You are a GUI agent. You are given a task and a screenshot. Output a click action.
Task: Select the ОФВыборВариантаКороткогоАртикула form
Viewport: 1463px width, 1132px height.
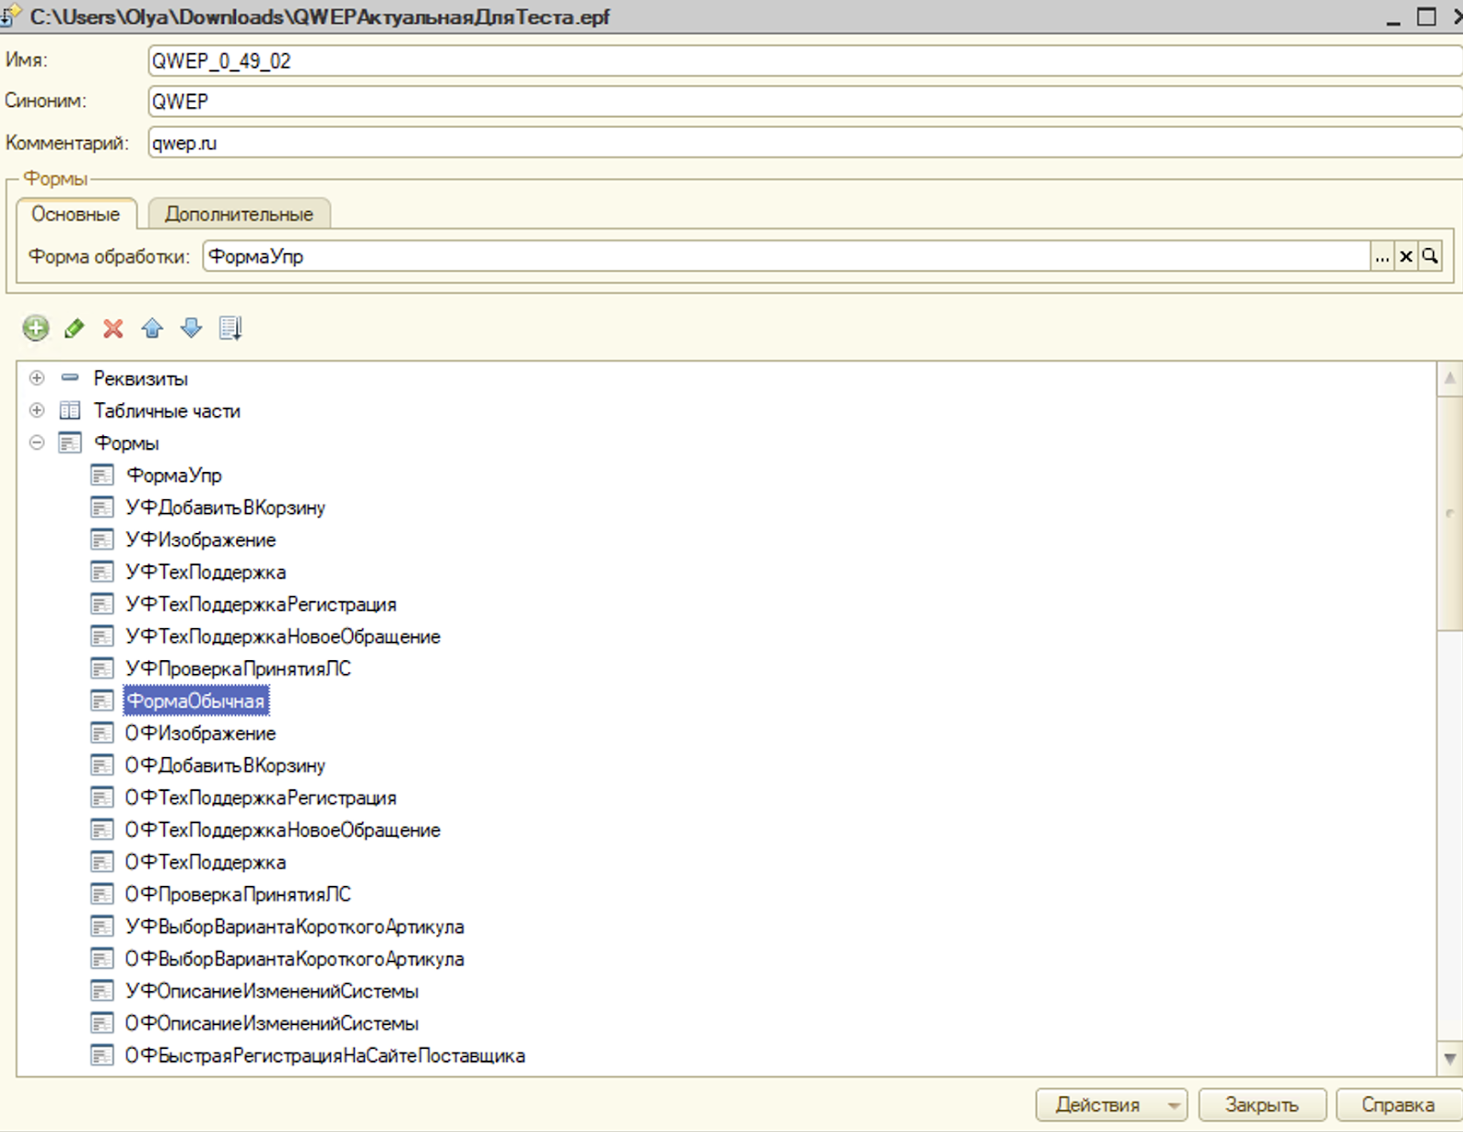294,959
